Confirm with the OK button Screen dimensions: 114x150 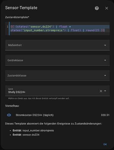(105, 144)
